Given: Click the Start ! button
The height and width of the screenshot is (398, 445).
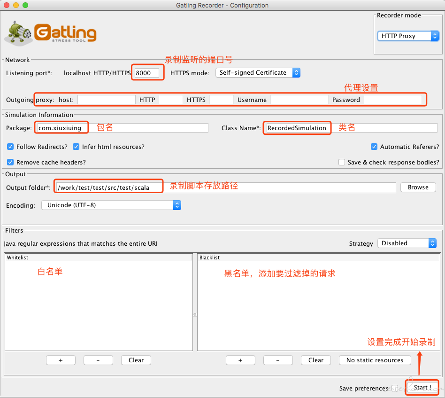Looking at the screenshot, I should [x=422, y=388].
